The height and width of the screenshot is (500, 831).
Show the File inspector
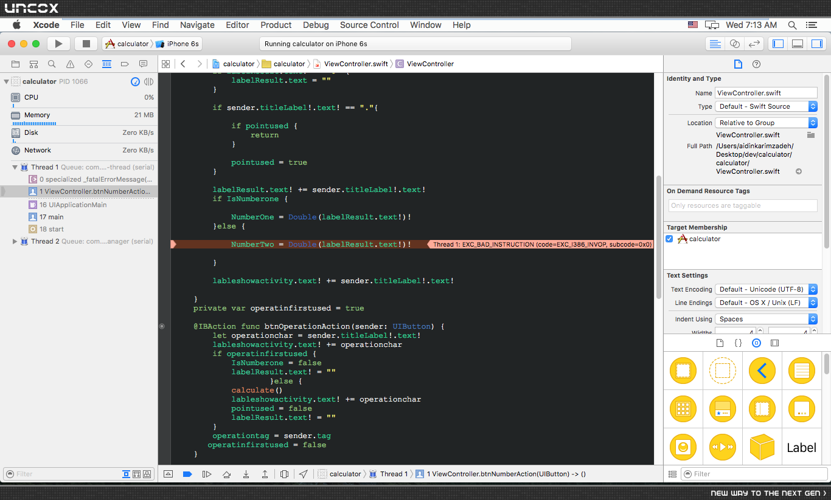[738, 64]
